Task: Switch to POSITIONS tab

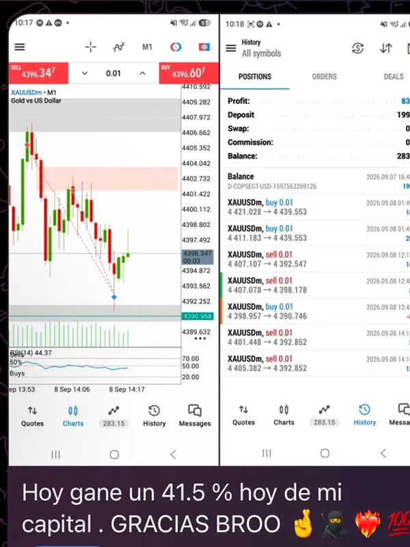Action: (x=255, y=77)
